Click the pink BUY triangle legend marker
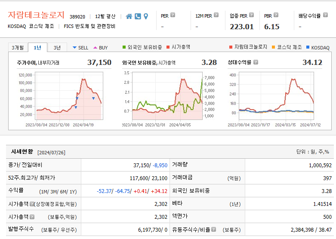Viewport: 336px width, 239px height. 96,48
